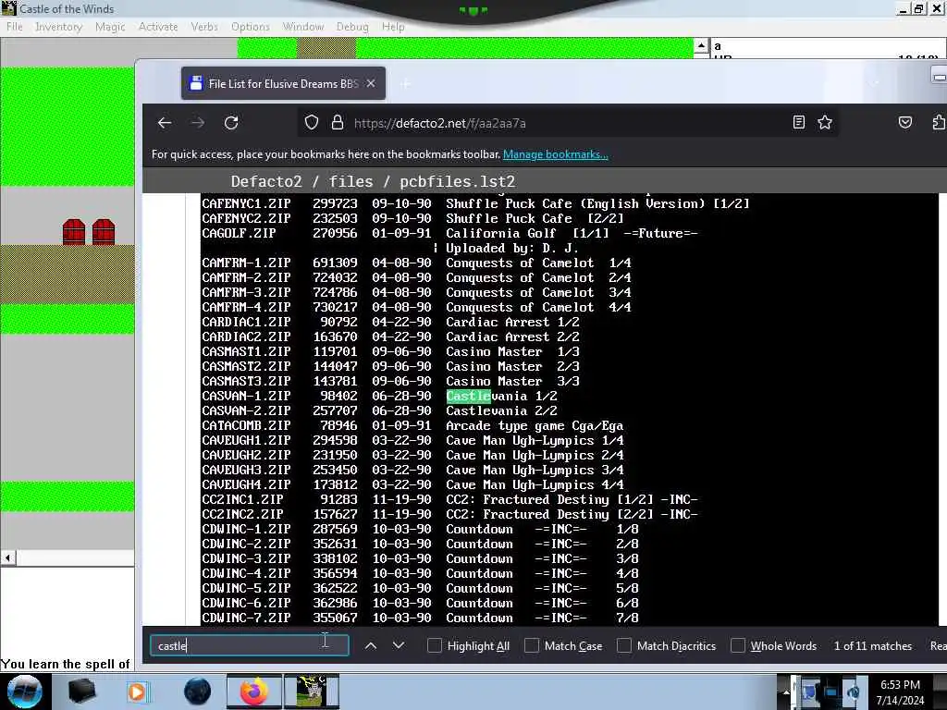Click the CAMFRM-1.ZIP file name
The width and height of the screenshot is (947, 710).
[x=246, y=263]
